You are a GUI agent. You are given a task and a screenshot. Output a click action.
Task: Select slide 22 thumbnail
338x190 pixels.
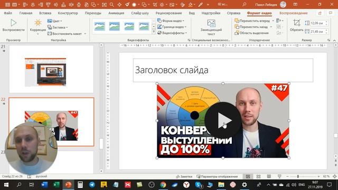(x=51, y=122)
